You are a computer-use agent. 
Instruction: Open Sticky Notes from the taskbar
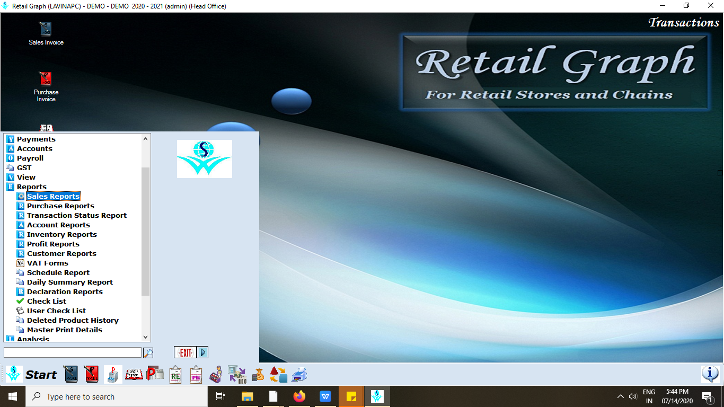[x=351, y=396]
